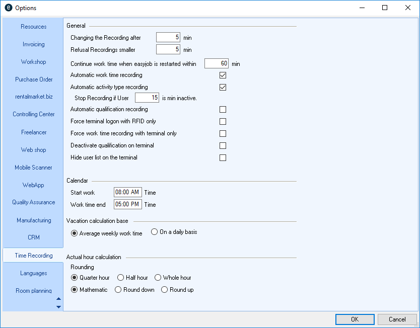Image resolution: width=420 pixels, height=328 pixels.
Task: Select Round up rounding mode
Action: point(164,290)
